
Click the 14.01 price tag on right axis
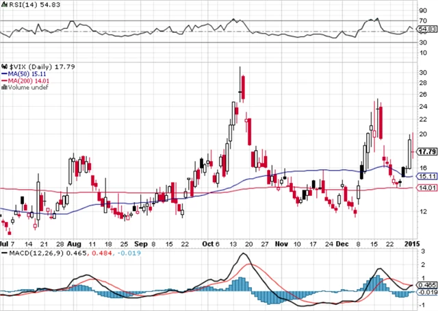coord(427,188)
